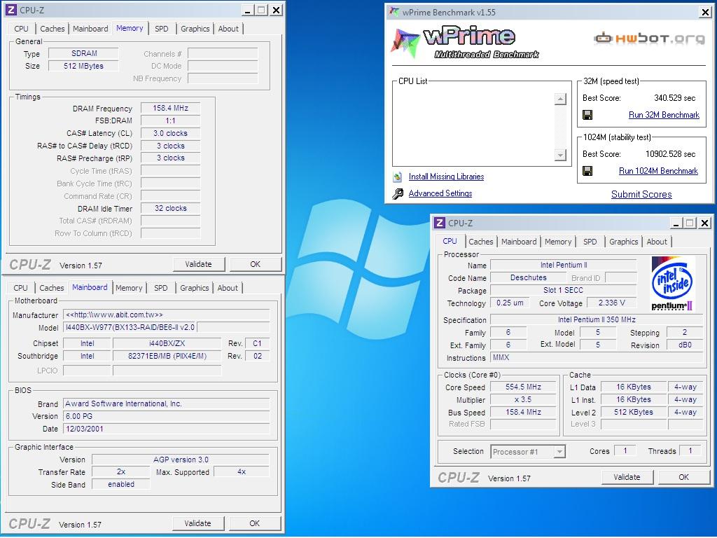Open SPD tab in right CPU-Z window
Screen dimensions: 717x538
pos(590,242)
